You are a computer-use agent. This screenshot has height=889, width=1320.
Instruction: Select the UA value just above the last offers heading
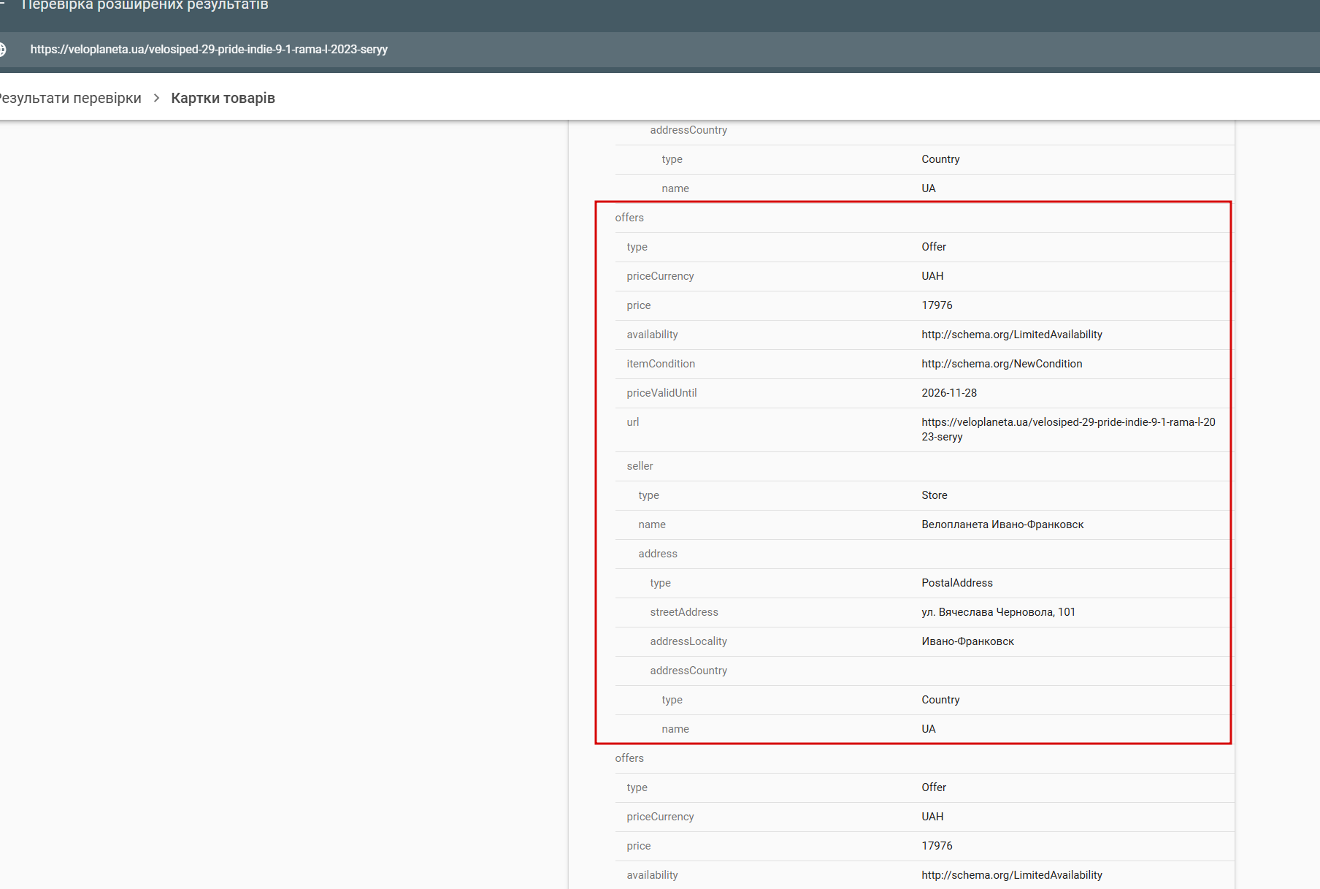pyautogui.click(x=928, y=729)
